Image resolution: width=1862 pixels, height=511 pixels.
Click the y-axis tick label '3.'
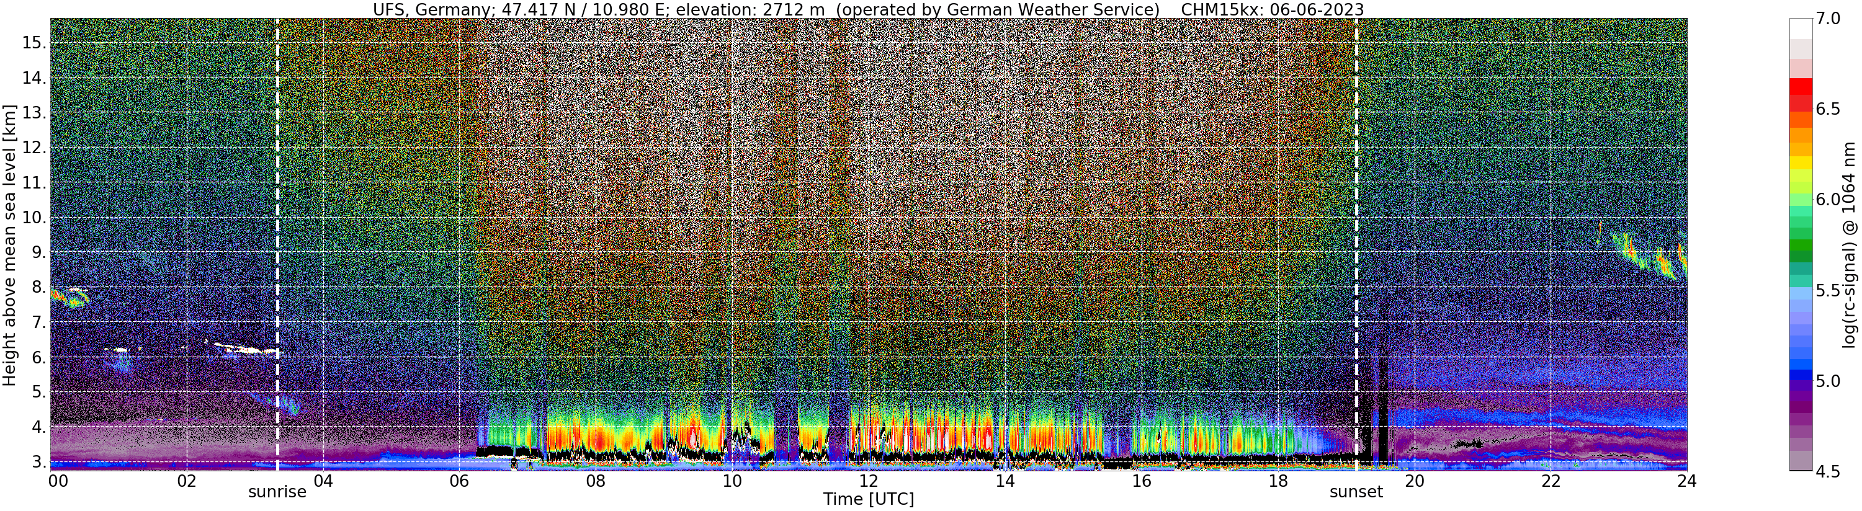[38, 462]
